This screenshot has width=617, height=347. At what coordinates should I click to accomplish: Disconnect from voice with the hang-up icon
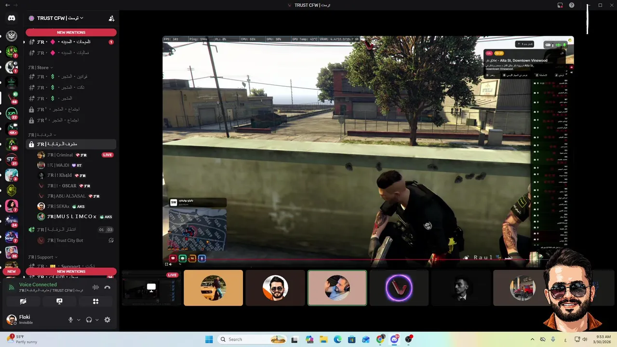(x=107, y=287)
